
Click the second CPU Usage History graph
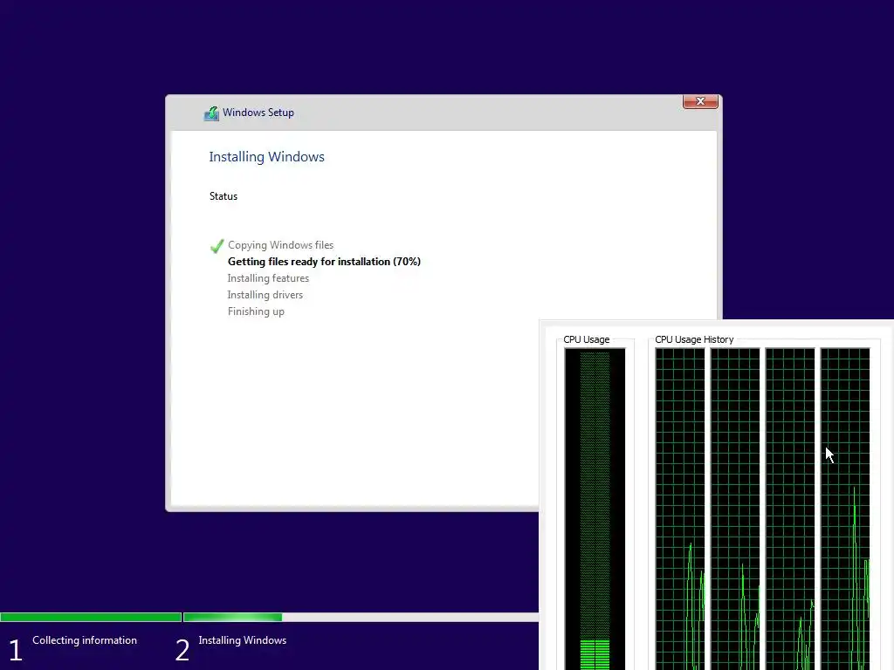pyautogui.click(x=735, y=509)
